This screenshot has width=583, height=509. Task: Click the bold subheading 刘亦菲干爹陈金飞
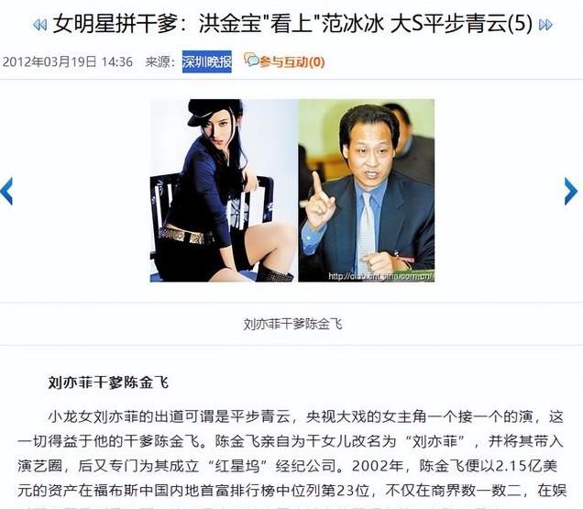pyautogui.click(x=108, y=382)
